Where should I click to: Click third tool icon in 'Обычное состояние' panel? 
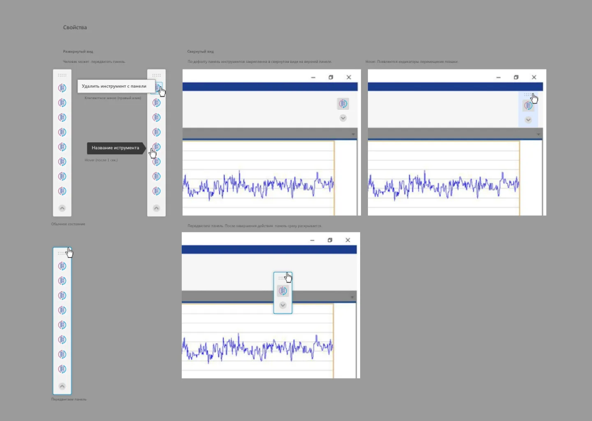62,118
